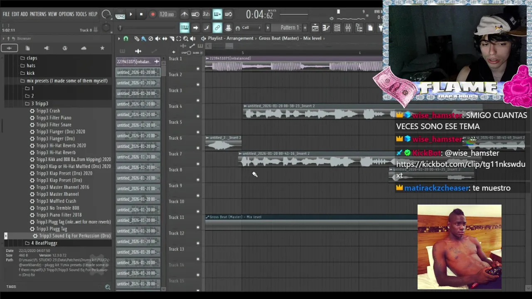Open menu of untitled 00-38-23 Insert 2 clip

pyautogui.click(x=245, y=106)
